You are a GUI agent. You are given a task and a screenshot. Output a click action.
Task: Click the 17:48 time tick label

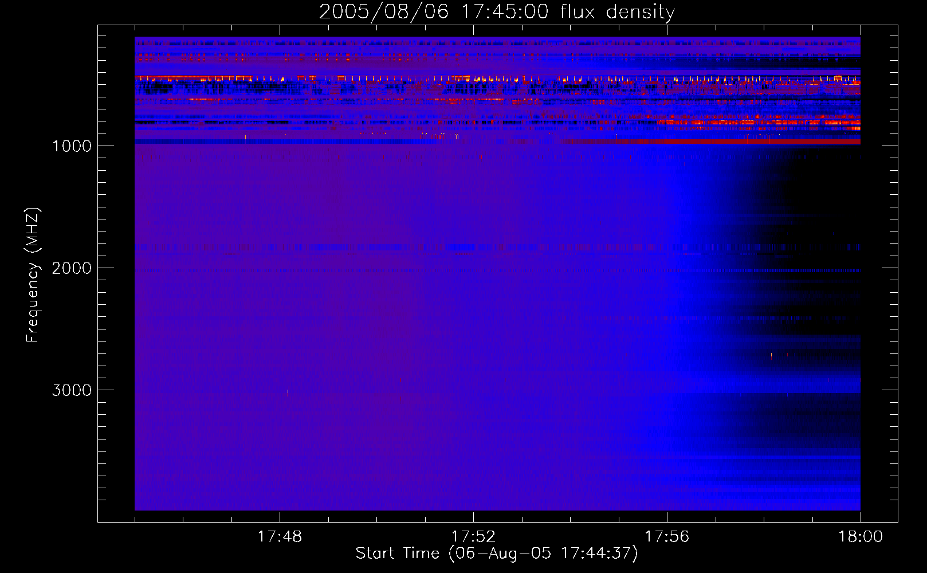pyautogui.click(x=280, y=537)
